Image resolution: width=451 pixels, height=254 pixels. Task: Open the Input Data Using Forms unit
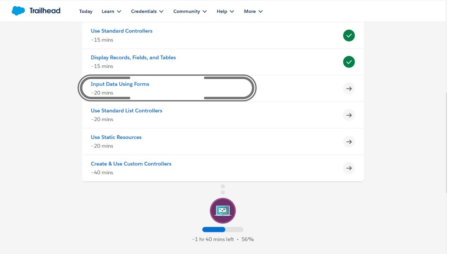tap(120, 84)
